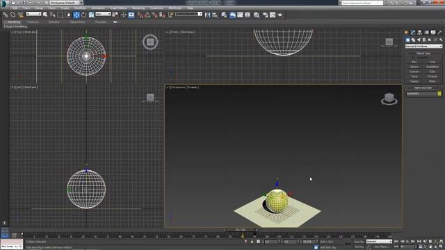Switch to the Object Paint ribbon tab
The width and height of the screenshot is (445, 250).
tap(78, 22)
